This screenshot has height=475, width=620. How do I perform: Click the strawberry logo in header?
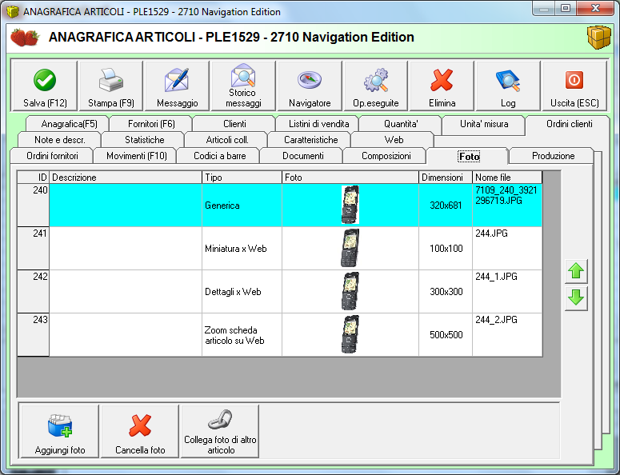25,38
